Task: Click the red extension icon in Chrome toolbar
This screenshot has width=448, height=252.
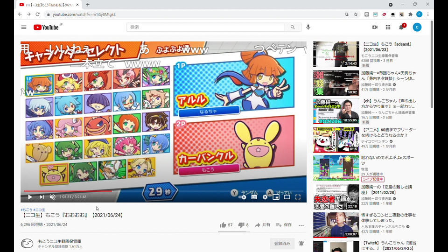Action: click(384, 14)
